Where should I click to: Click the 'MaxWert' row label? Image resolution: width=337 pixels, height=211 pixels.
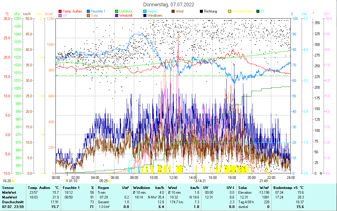10,197
